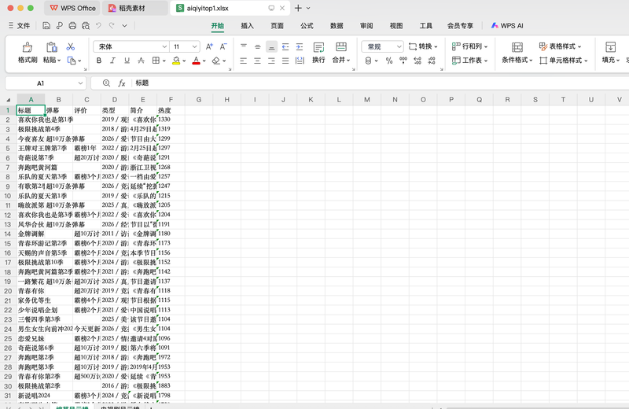
Task: Click the WPS AI button
Action: coord(507,26)
